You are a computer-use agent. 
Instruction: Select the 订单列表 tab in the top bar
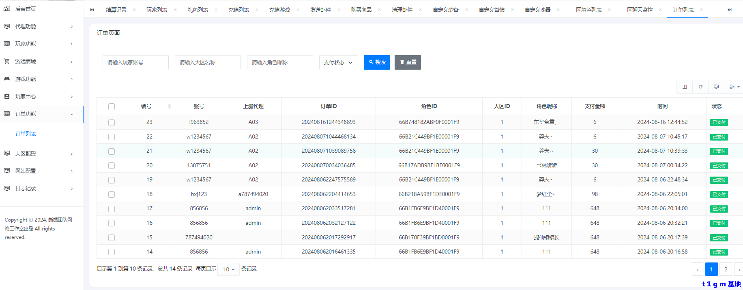(683, 10)
